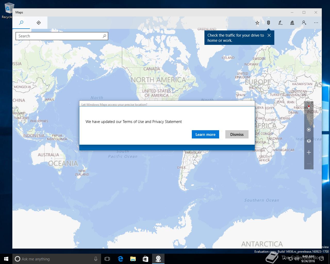
Task: Click the GREENLAND map label
Action: tap(207, 29)
